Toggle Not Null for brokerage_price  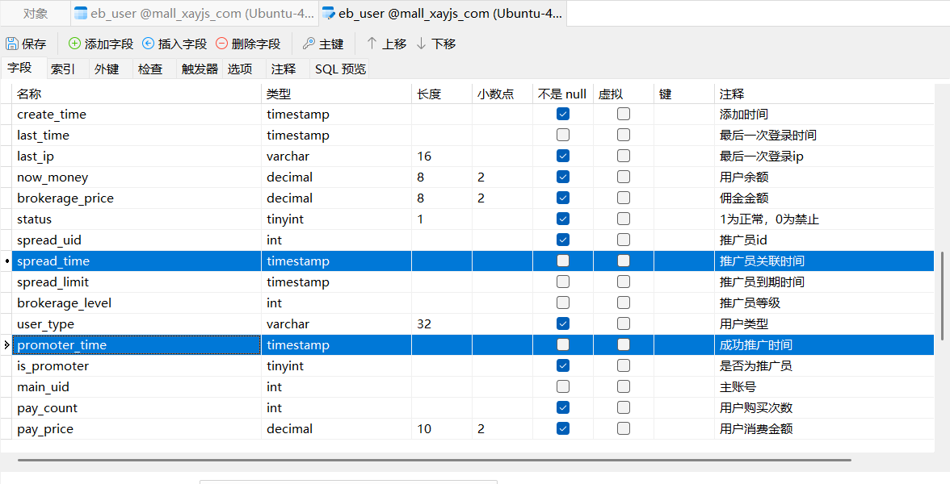click(x=563, y=198)
